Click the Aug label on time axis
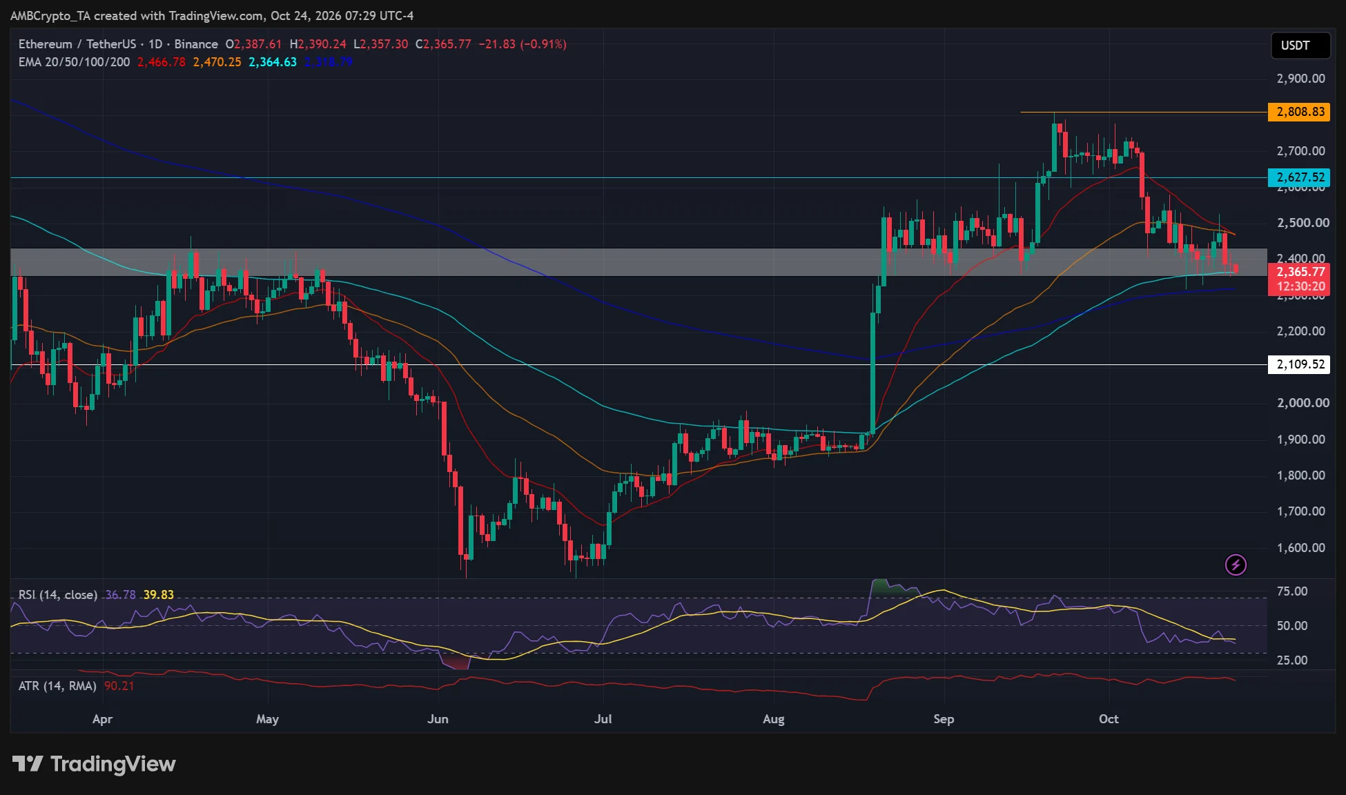Screen dimensions: 1346x795 (774, 719)
